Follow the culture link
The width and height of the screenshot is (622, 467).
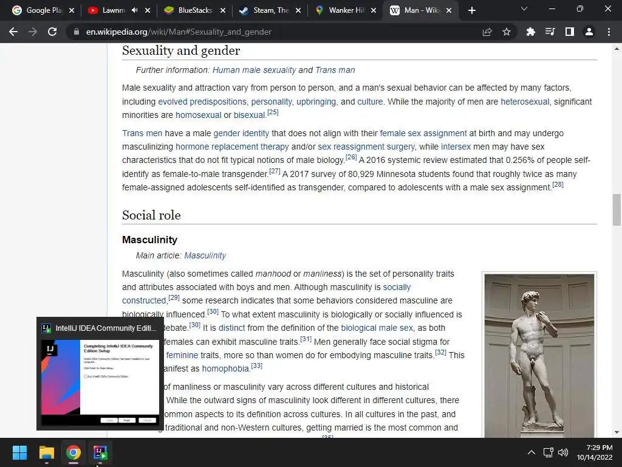[370, 102]
